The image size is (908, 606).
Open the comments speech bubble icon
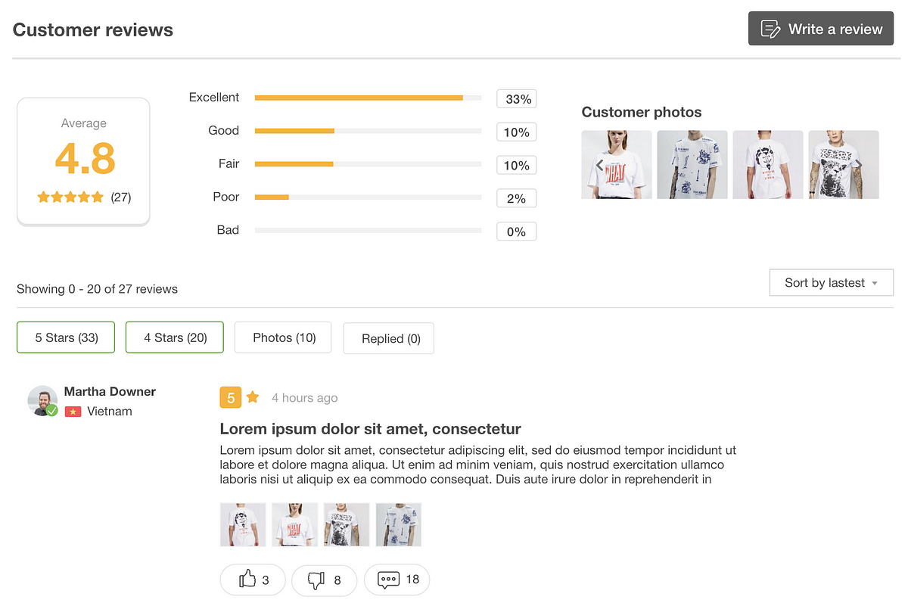click(387, 580)
